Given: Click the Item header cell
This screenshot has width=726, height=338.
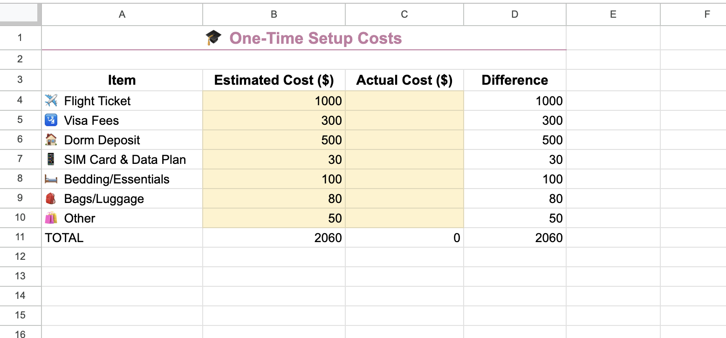Looking at the screenshot, I should [122, 80].
